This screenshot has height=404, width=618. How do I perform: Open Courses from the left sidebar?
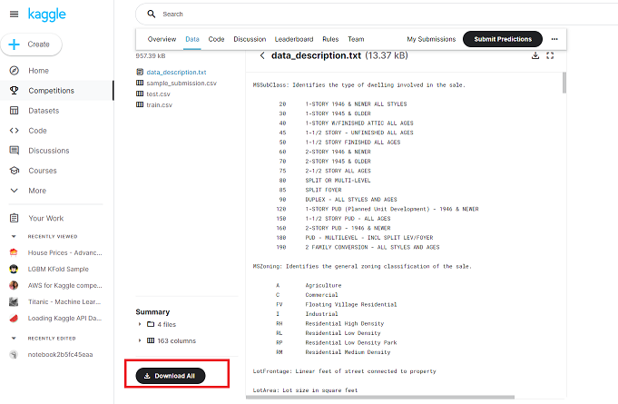[x=43, y=171]
